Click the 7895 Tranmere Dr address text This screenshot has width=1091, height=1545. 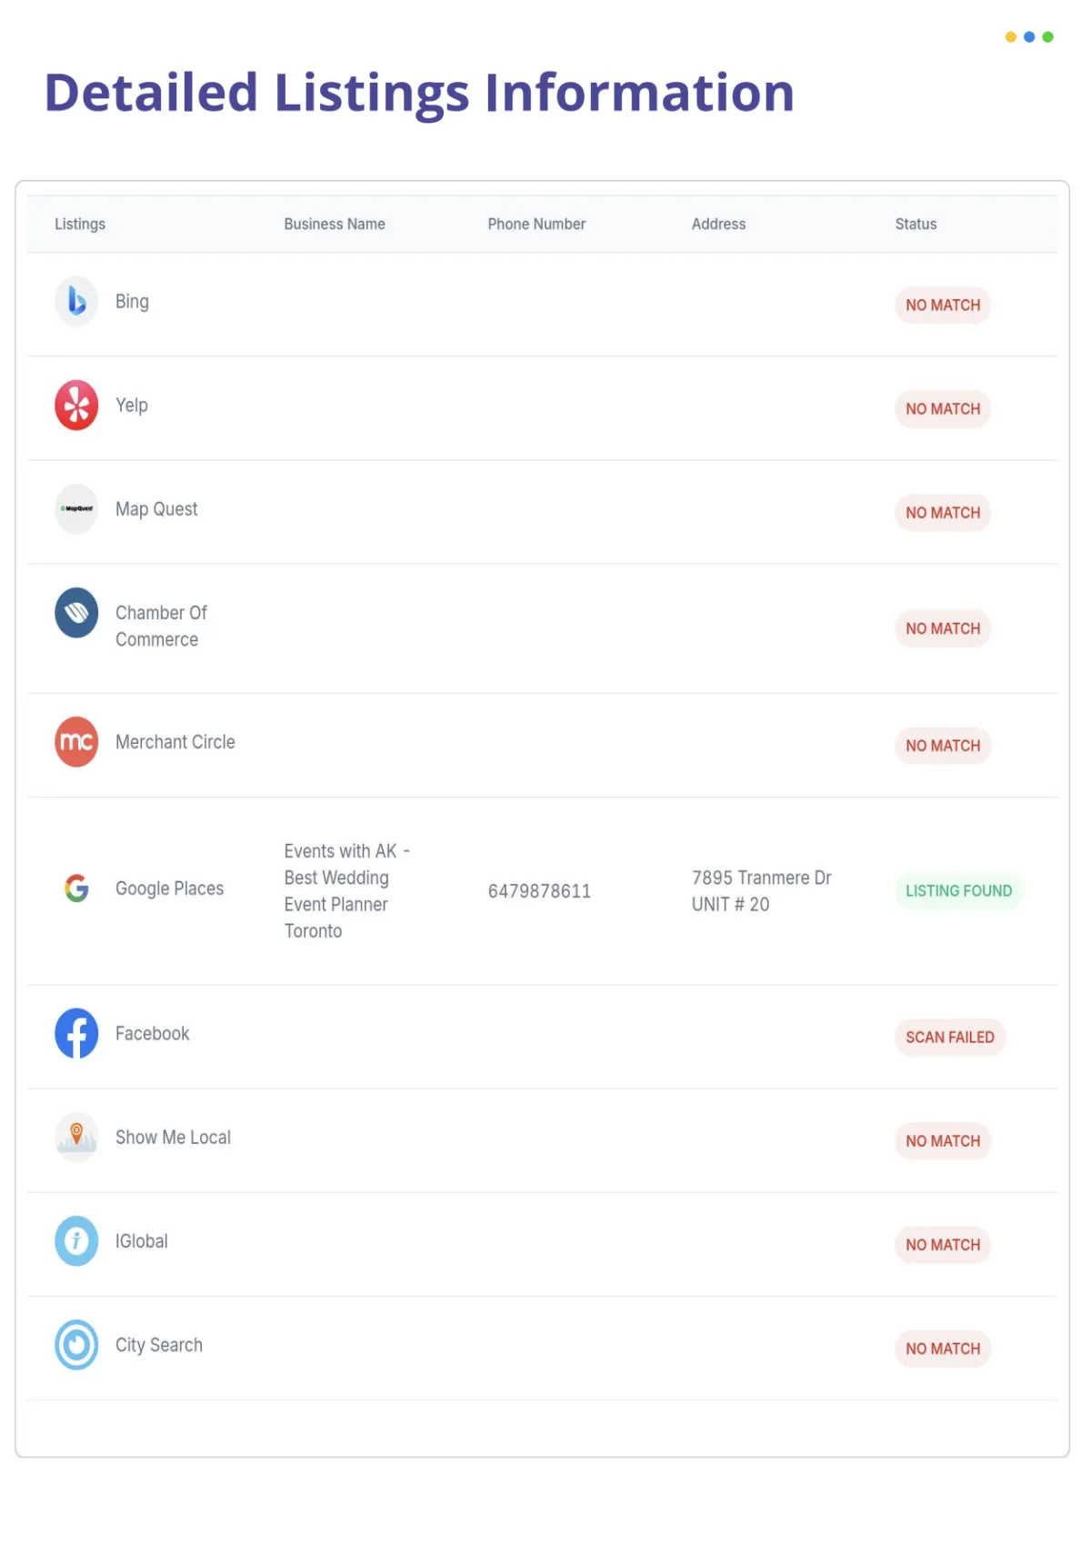click(x=762, y=878)
